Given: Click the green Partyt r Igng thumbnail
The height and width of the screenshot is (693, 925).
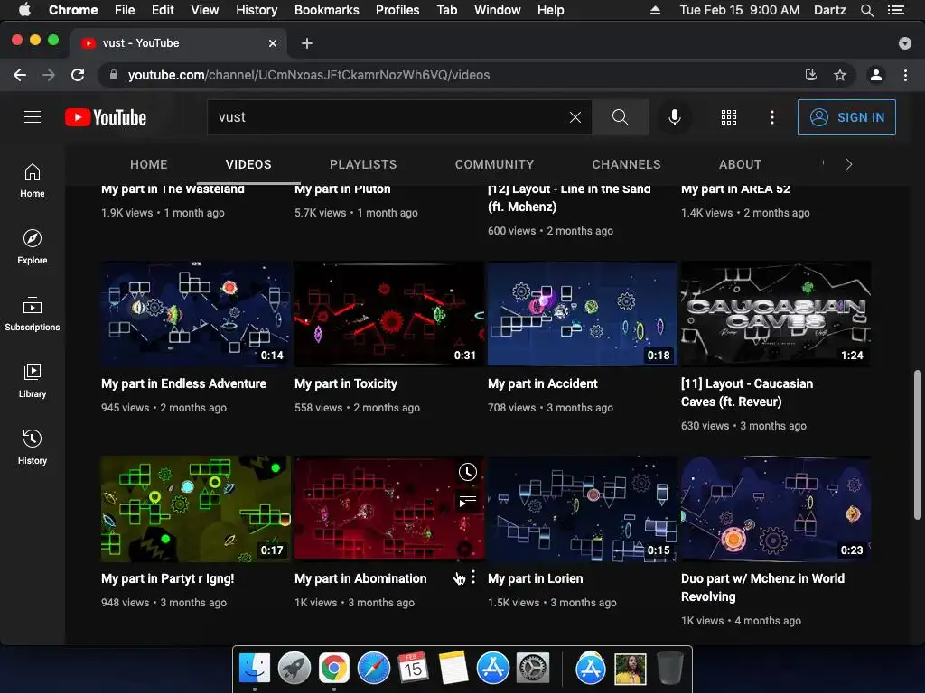Looking at the screenshot, I should point(195,509).
